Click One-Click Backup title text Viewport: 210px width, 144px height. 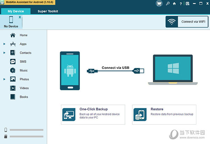pyautogui.click(x=93, y=109)
